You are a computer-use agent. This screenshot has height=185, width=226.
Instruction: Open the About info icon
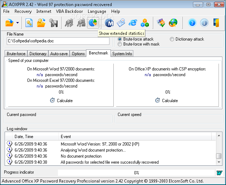tap(204, 23)
